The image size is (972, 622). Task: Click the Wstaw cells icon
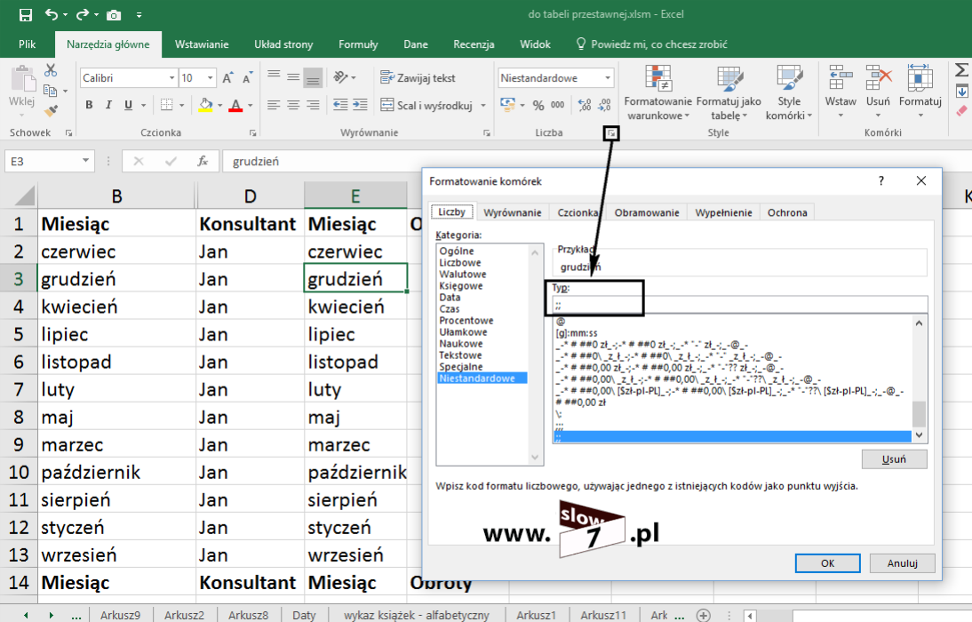(x=841, y=79)
